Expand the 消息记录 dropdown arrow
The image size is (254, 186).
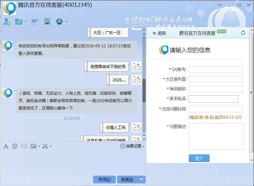[x=143, y=146]
